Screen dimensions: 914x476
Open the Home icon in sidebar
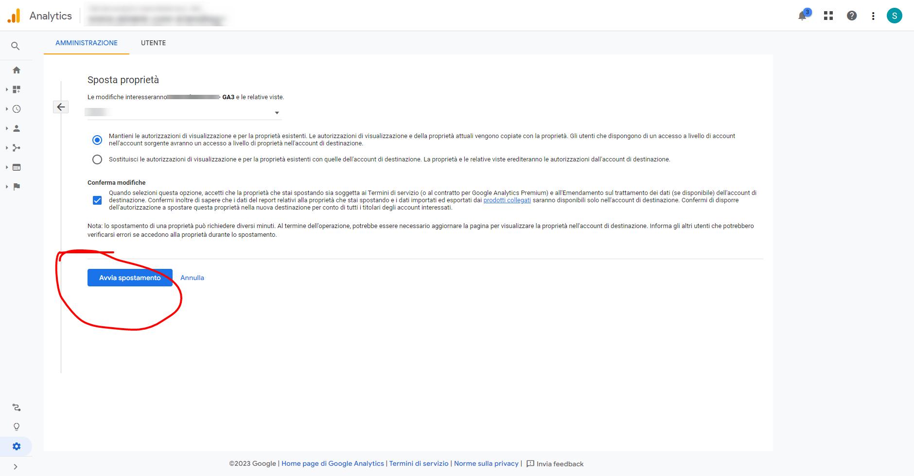[x=17, y=70]
